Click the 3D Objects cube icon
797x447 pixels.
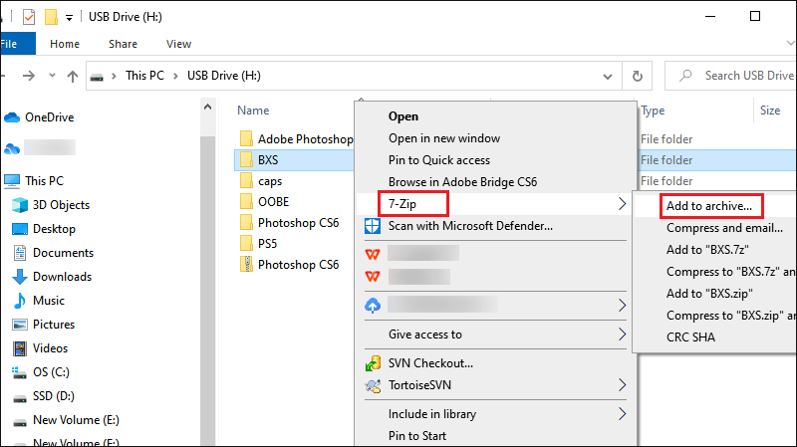coord(20,205)
